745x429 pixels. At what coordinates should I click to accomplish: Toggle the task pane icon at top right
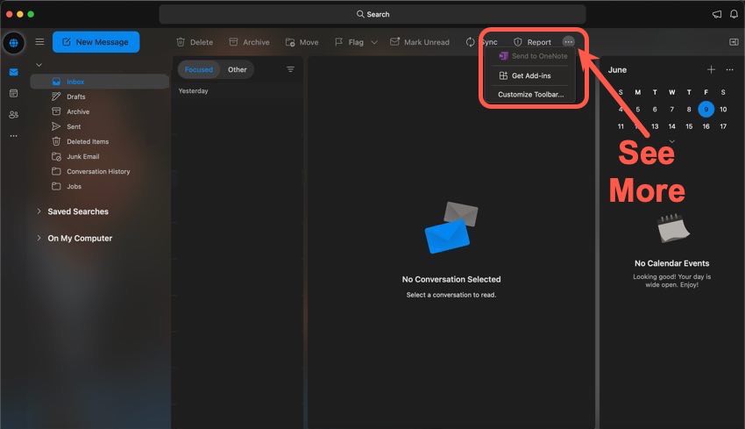coord(734,42)
